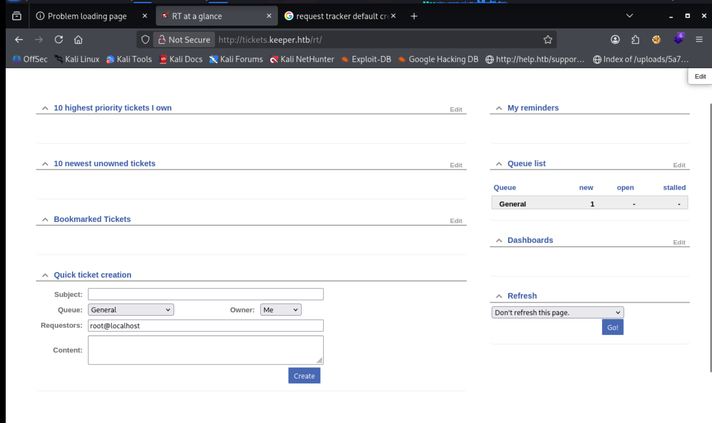Open the extensions puzzle icon
This screenshot has width=712, height=423.
[635, 40]
